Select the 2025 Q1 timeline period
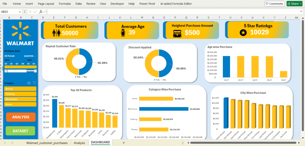 (29, 67)
